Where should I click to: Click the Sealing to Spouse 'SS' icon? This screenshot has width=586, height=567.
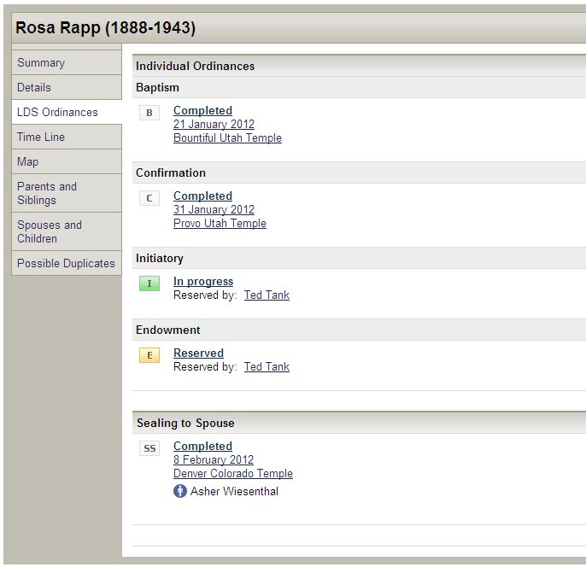click(149, 448)
